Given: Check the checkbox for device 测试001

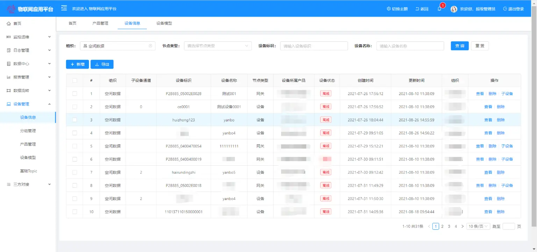Looking at the screenshot, I should [74, 93].
